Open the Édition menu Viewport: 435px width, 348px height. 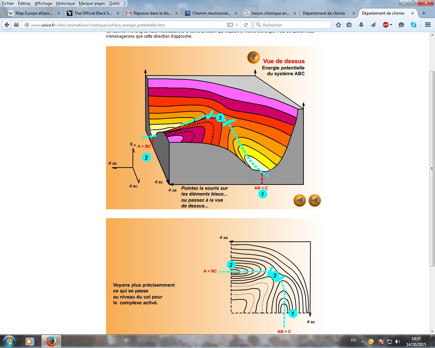24,3
